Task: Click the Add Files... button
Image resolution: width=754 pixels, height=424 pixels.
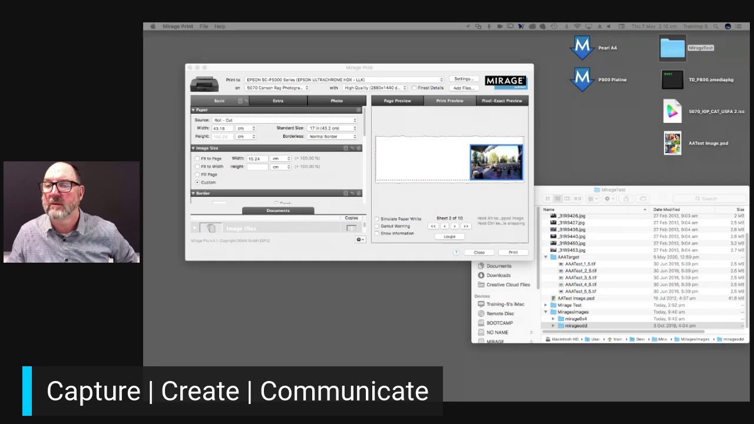Action: coord(464,88)
